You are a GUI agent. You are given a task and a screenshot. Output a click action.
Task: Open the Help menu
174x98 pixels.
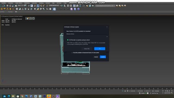pos(53,3)
